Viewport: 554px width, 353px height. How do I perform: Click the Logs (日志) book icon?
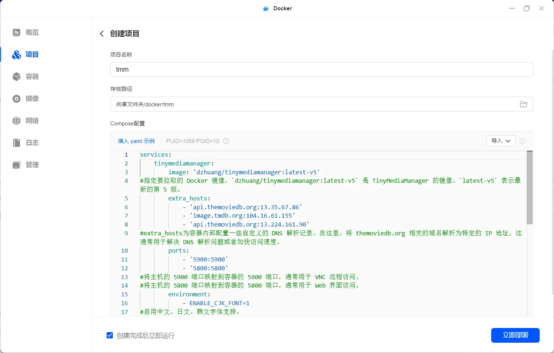coord(17,143)
